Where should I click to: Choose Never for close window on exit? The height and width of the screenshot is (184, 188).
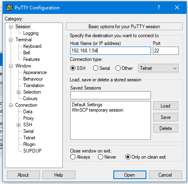[100, 157]
